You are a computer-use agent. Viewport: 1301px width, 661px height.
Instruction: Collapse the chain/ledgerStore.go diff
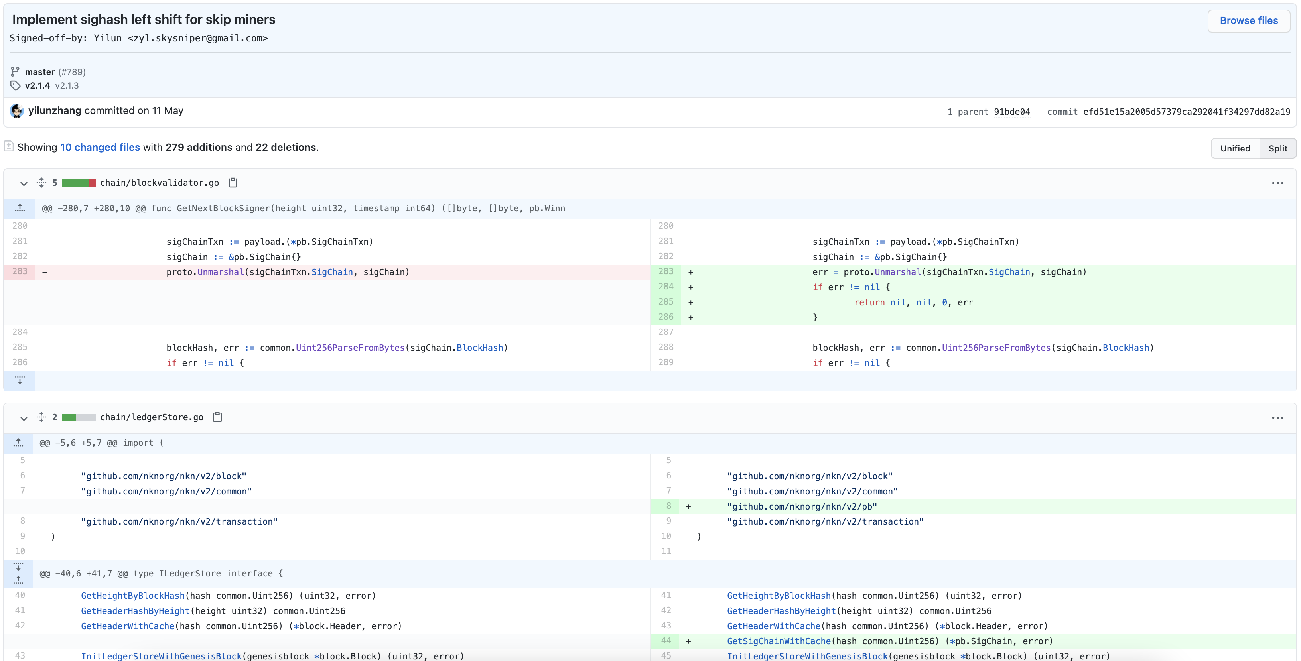(23, 418)
